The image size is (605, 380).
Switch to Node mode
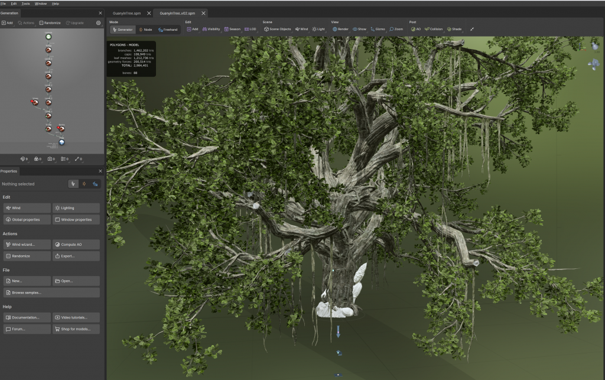[x=145, y=29]
